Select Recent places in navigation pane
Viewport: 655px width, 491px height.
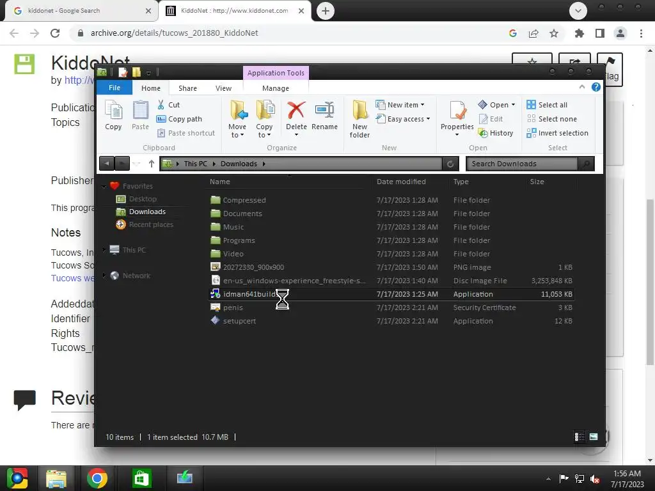[x=151, y=224]
